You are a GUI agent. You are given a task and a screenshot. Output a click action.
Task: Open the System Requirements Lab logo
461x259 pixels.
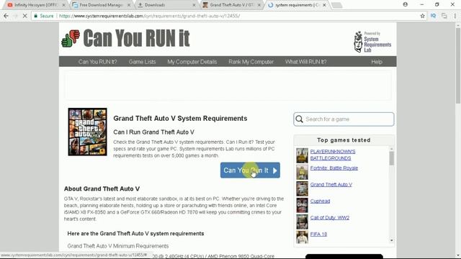click(372, 42)
